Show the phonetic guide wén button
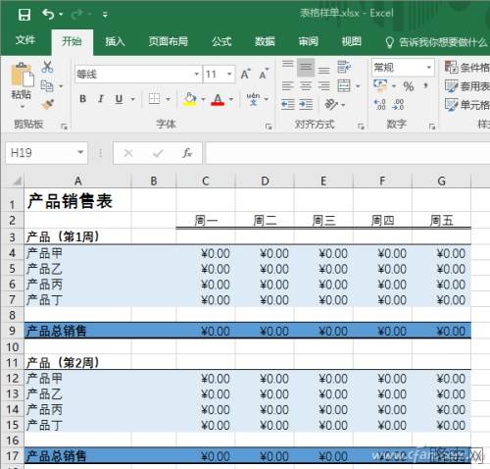Screen dimensions: 490x469 253,99
